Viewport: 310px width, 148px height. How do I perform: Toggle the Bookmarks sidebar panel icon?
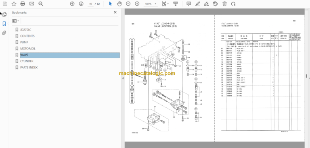pyautogui.click(x=4, y=24)
